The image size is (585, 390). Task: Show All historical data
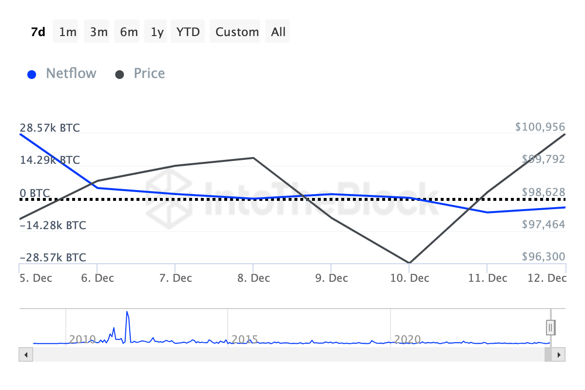(278, 32)
